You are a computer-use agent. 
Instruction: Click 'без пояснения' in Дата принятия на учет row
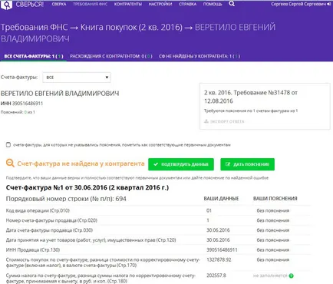pyautogui.click(x=273, y=240)
